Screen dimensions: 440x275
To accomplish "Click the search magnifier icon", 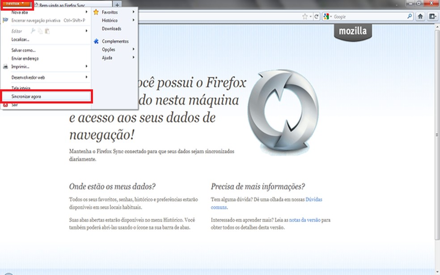I will 410,16.
